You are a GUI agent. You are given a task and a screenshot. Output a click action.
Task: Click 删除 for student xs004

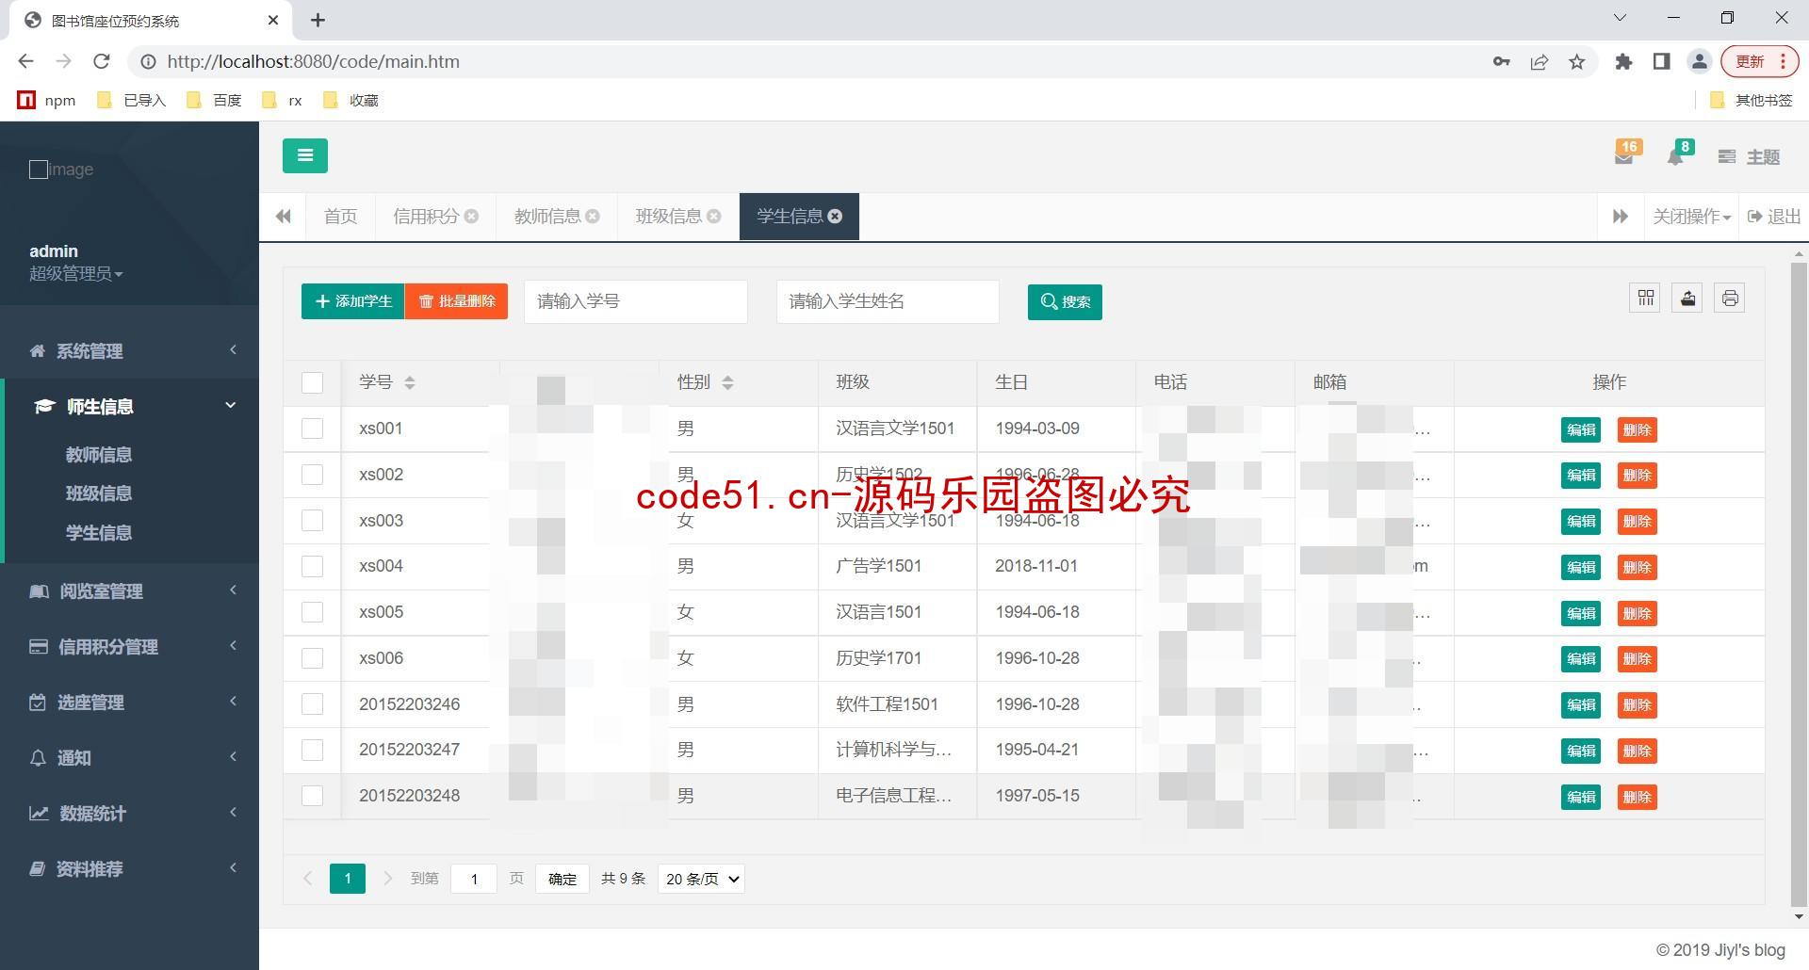click(x=1637, y=567)
